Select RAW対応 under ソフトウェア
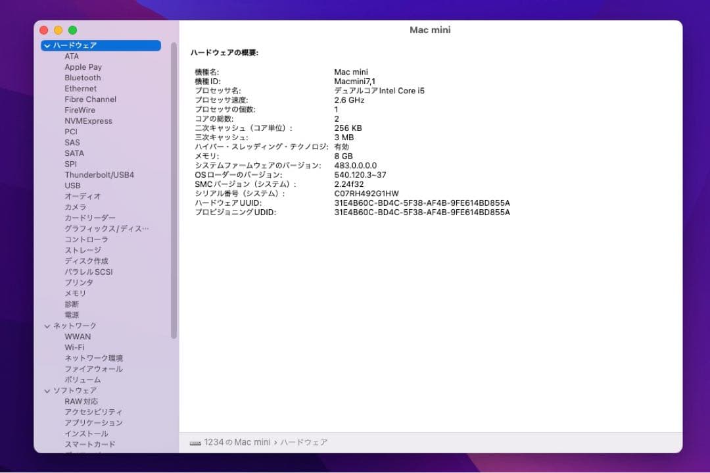 pos(82,401)
